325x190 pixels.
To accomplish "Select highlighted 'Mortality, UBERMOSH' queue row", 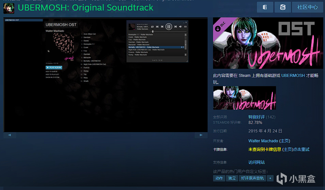I will point(156,47).
